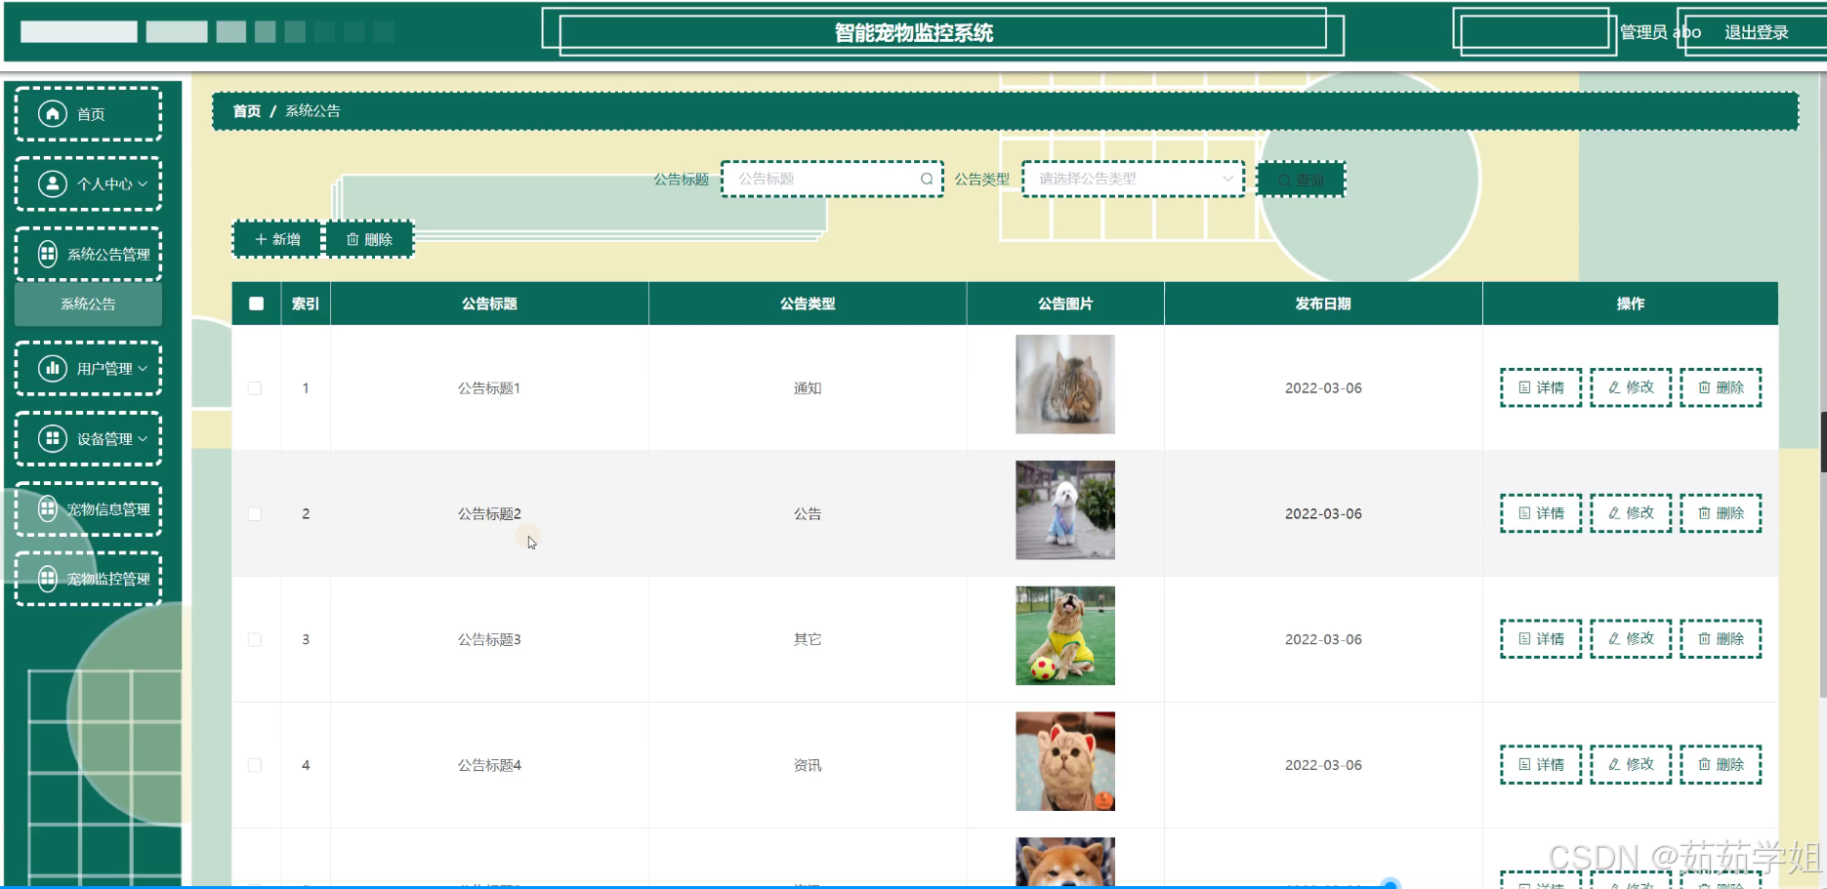The width and height of the screenshot is (1827, 889).
Task: Open 宠物监控管理 sidebar menu
Action: 88,579
